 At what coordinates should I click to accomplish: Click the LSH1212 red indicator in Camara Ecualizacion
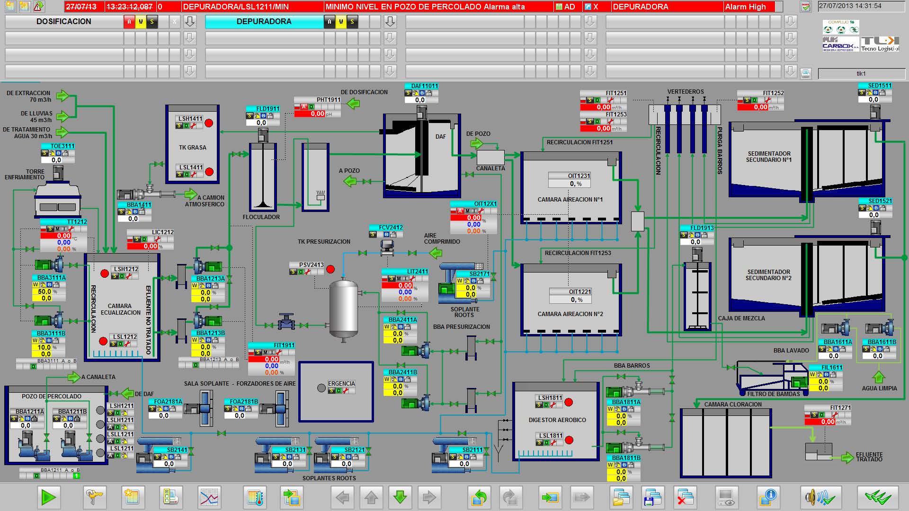click(x=105, y=273)
